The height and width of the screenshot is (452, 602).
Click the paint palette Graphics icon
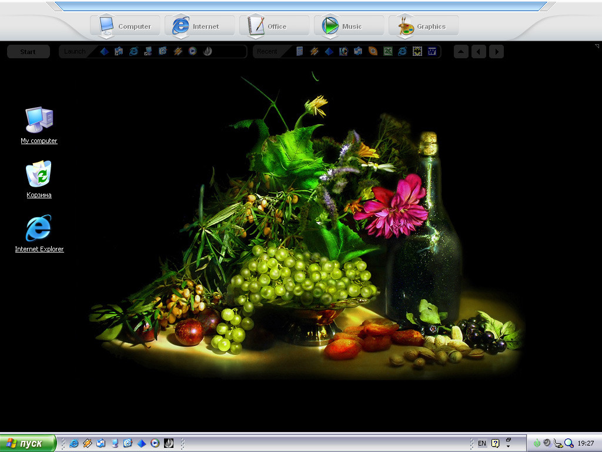tap(406, 26)
